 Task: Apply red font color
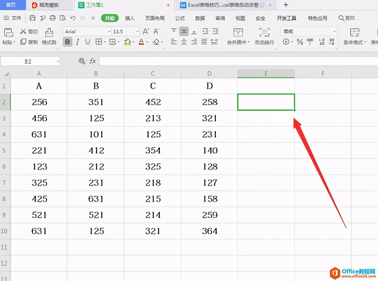coord(141,42)
